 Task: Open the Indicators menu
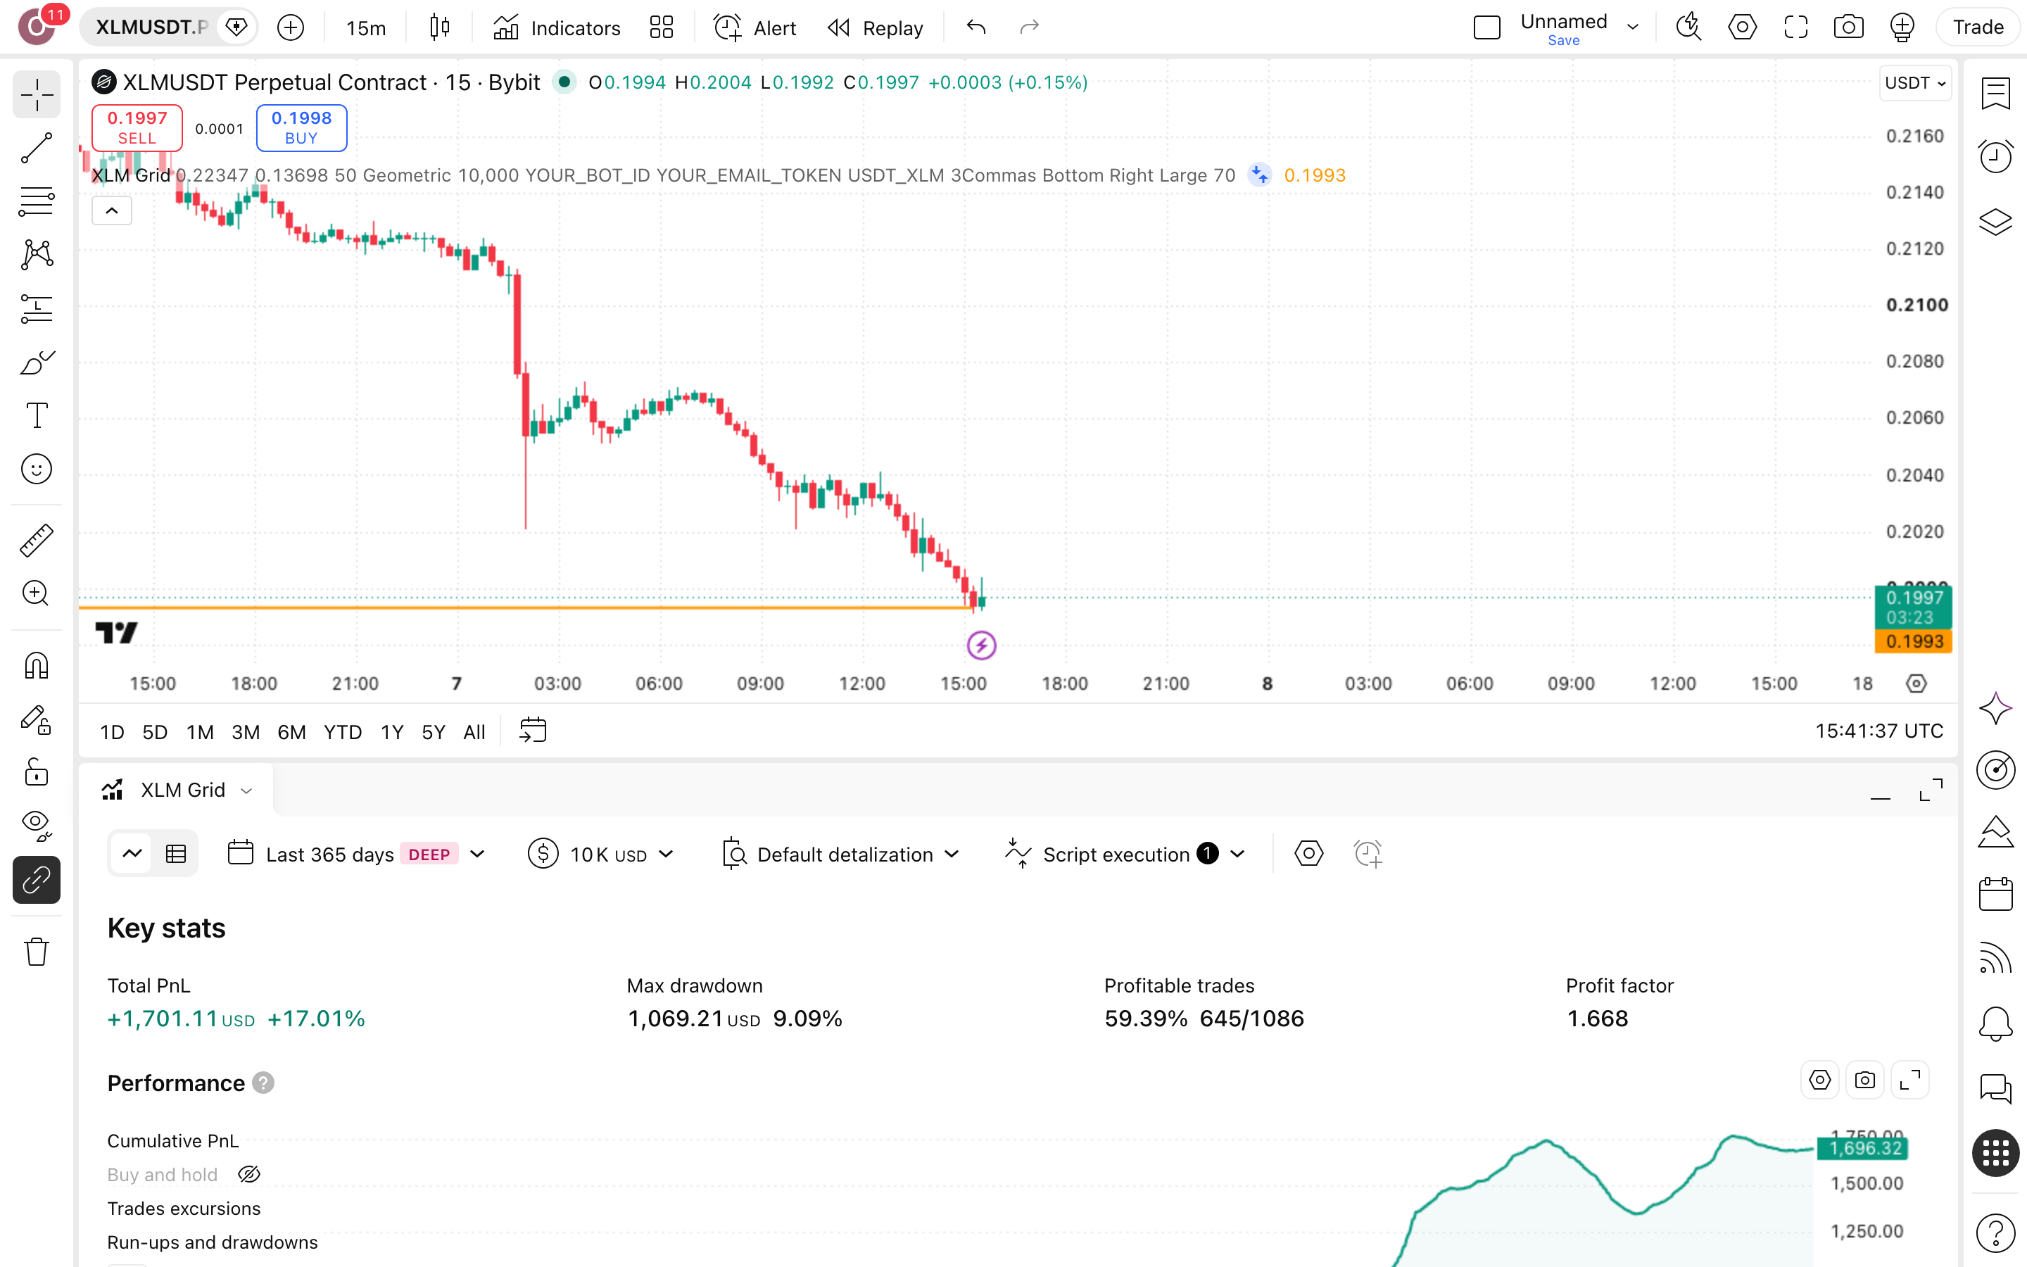pyautogui.click(x=557, y=27)
